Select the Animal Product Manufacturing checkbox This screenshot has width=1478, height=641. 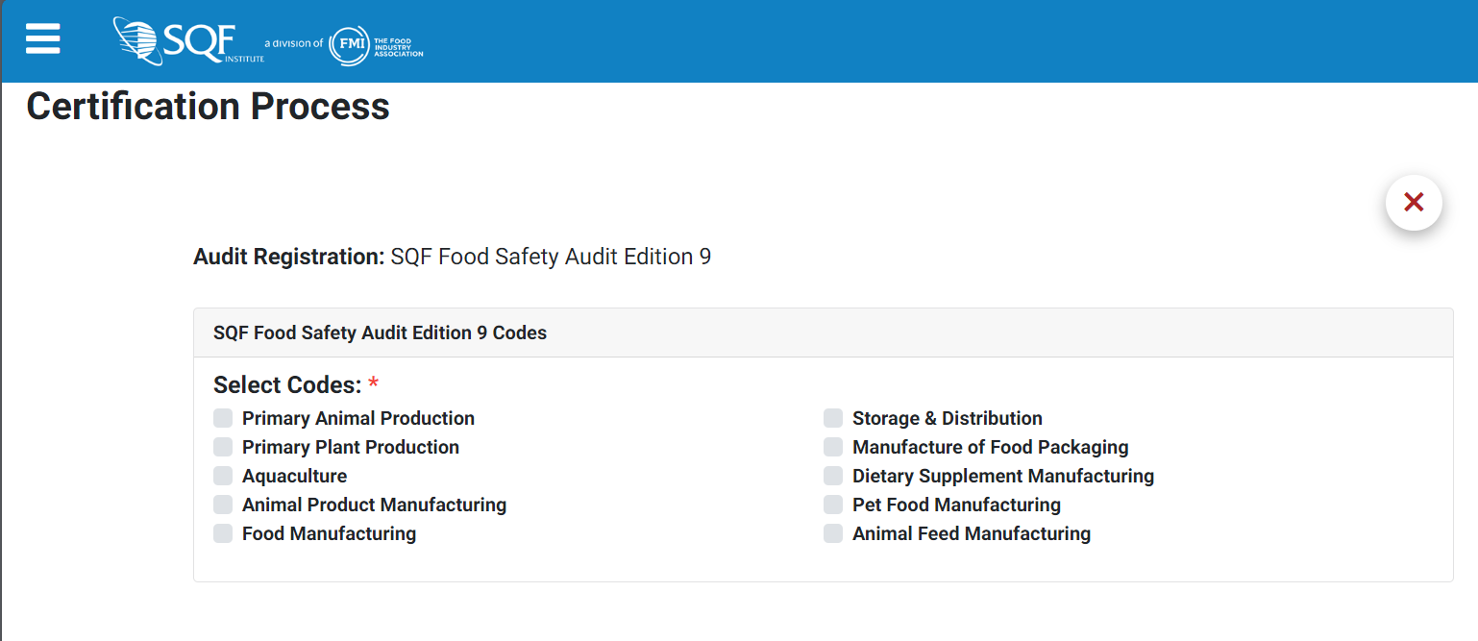(223, 505)
